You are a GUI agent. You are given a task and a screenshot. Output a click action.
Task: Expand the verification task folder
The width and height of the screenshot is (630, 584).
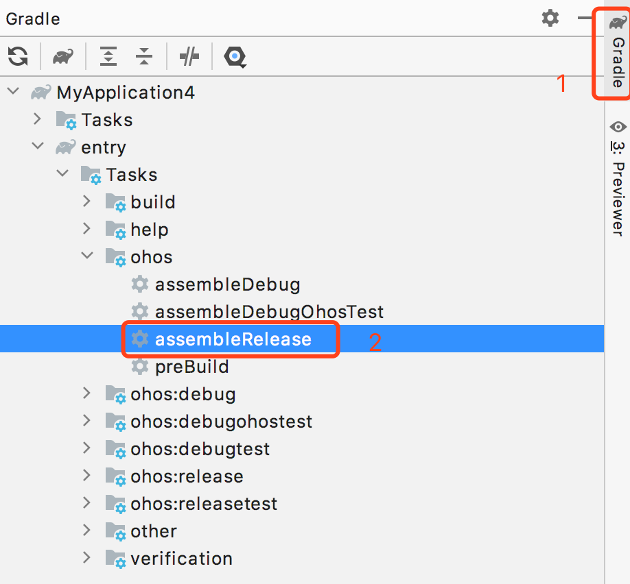[86, 559]
